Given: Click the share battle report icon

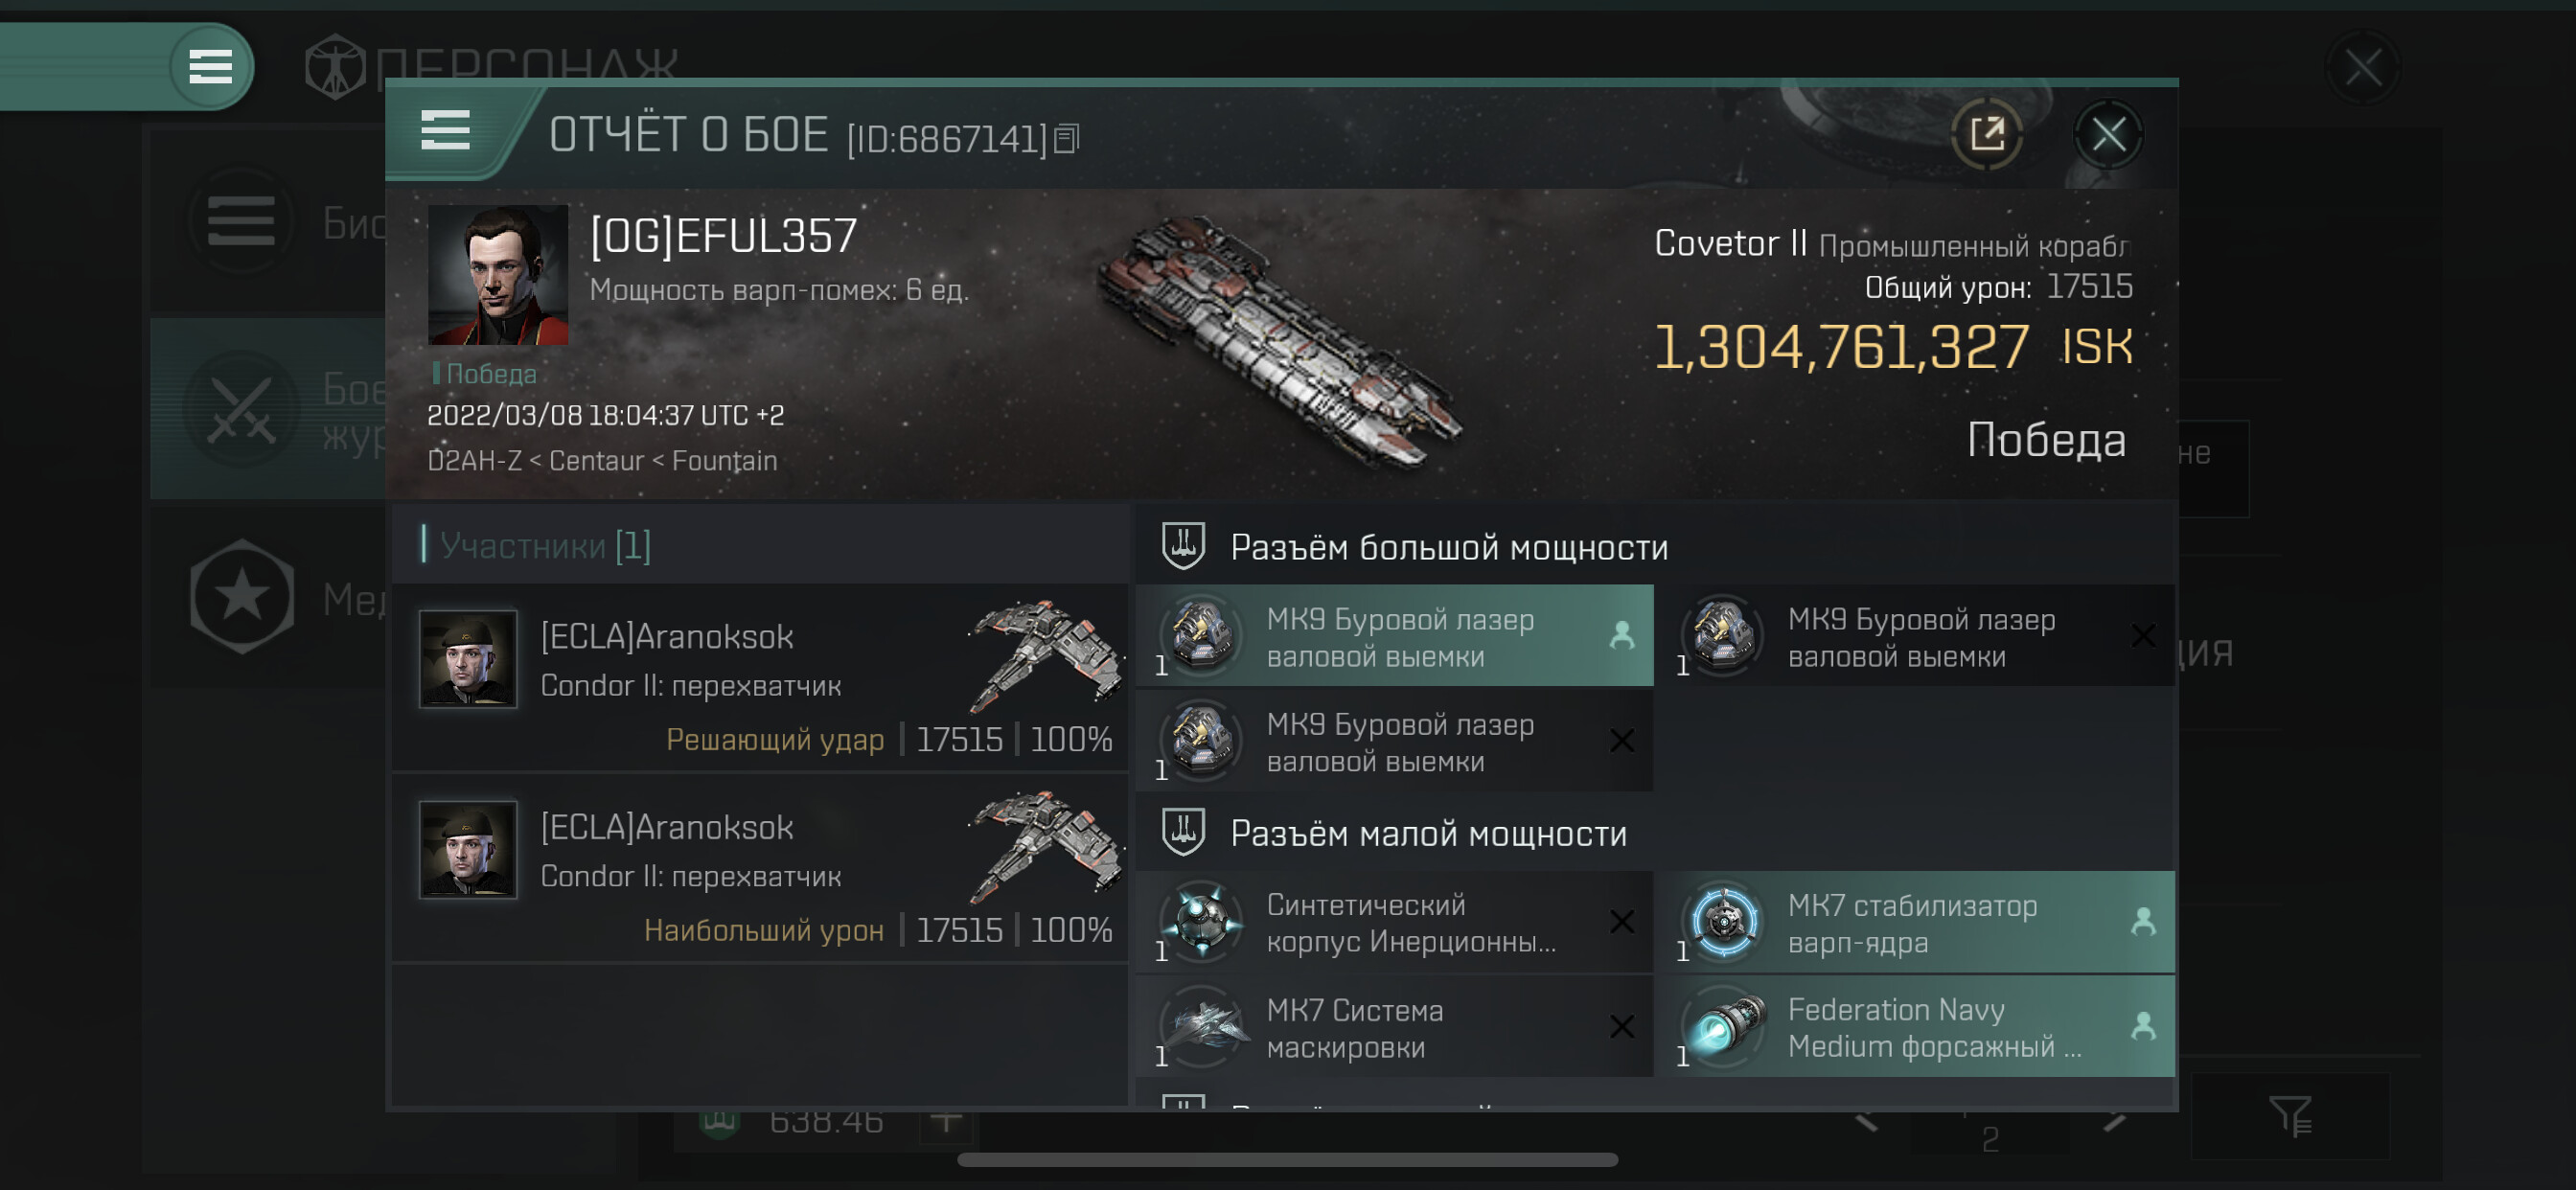Looking at the screenshot, I should point(1986,134).
